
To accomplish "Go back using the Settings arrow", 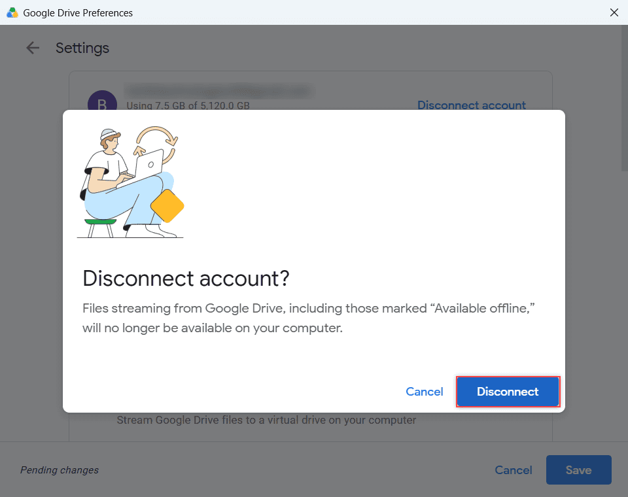I will point(33,48).
